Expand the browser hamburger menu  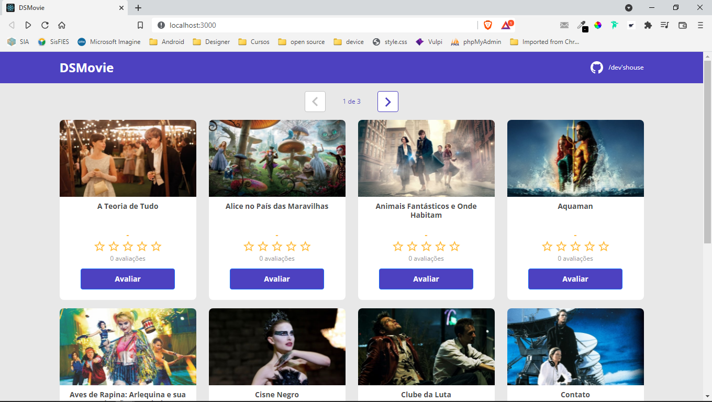click(700, 25)
